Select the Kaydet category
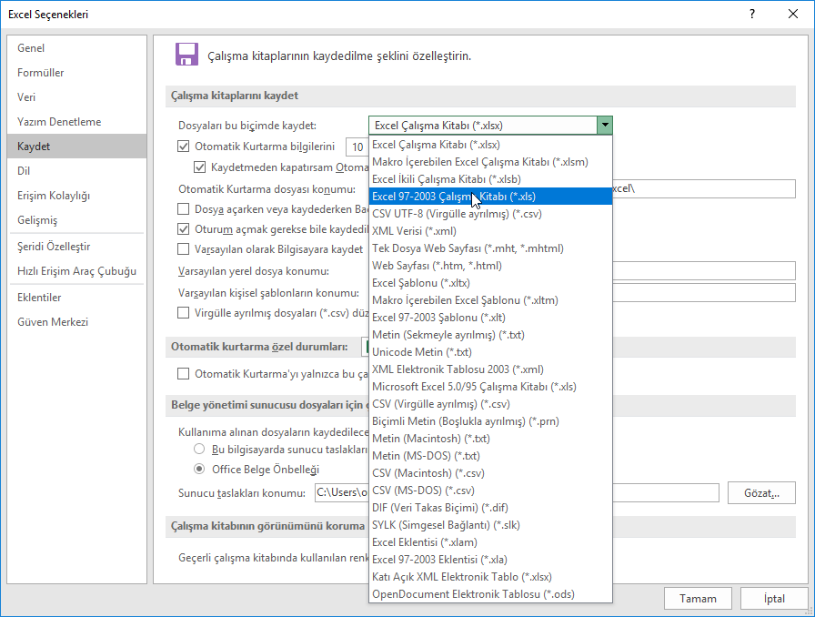815x617 pixels. [77, 147]
